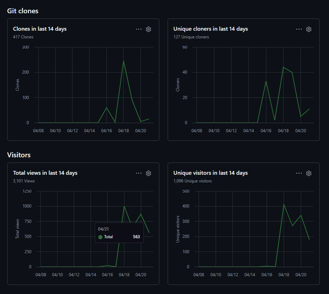Click the "Visitors" section heading
Image resolution: width=329 pixels, height=294 pixels.
[x=19, y=155]
